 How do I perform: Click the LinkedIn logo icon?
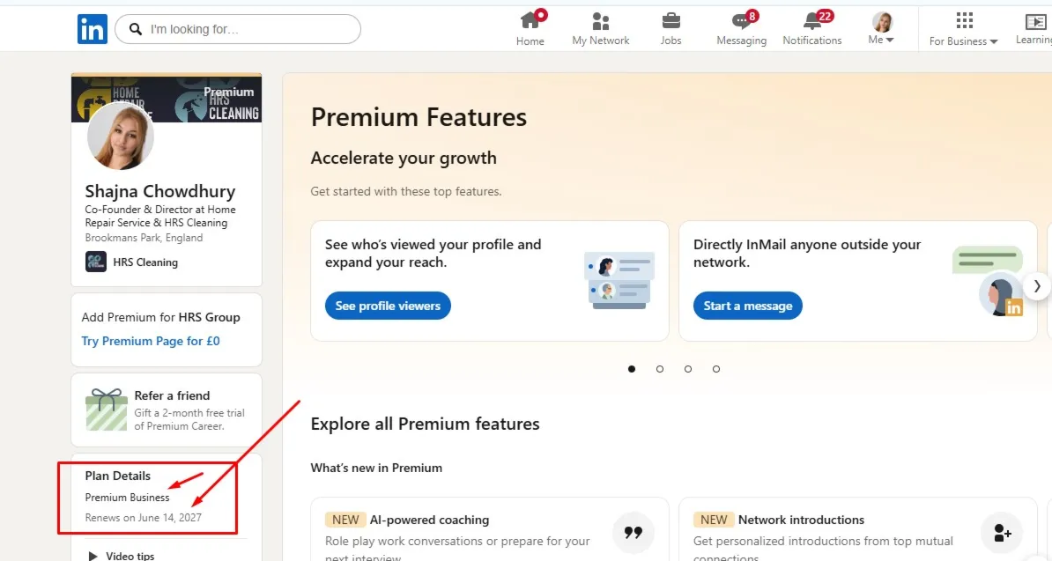pyautogui.click(x=93, y=29)
